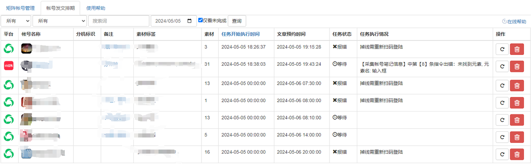
Task: Expand the first 所有 platform dropdown
Action: click(16, 21)
